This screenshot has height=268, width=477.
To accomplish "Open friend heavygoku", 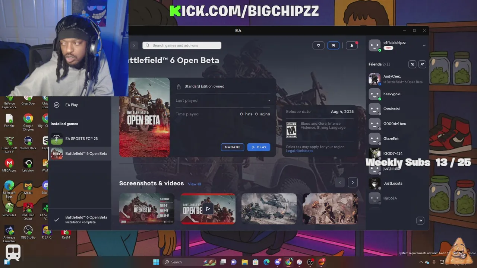I will pyautogui.click(x=397, y=94).
